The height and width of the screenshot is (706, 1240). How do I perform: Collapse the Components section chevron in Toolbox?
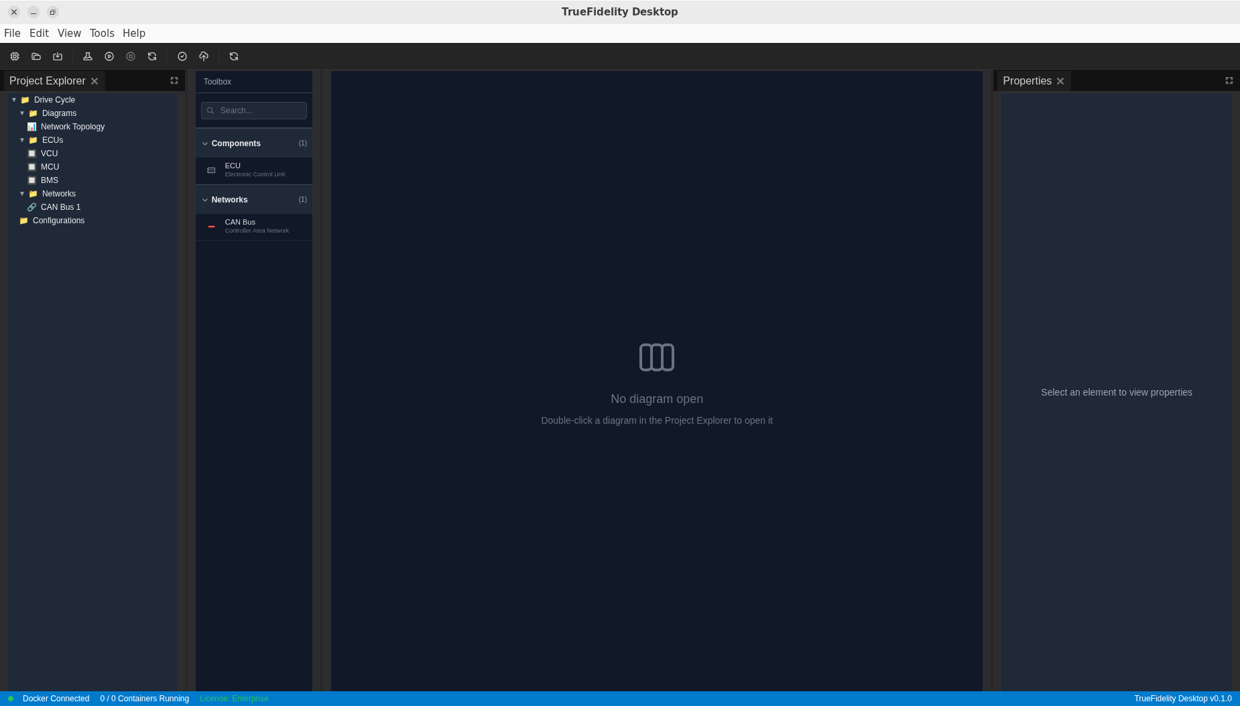tap(205, 143)
